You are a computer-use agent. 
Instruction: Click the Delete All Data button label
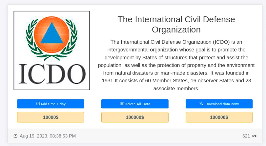click(137, 104)
